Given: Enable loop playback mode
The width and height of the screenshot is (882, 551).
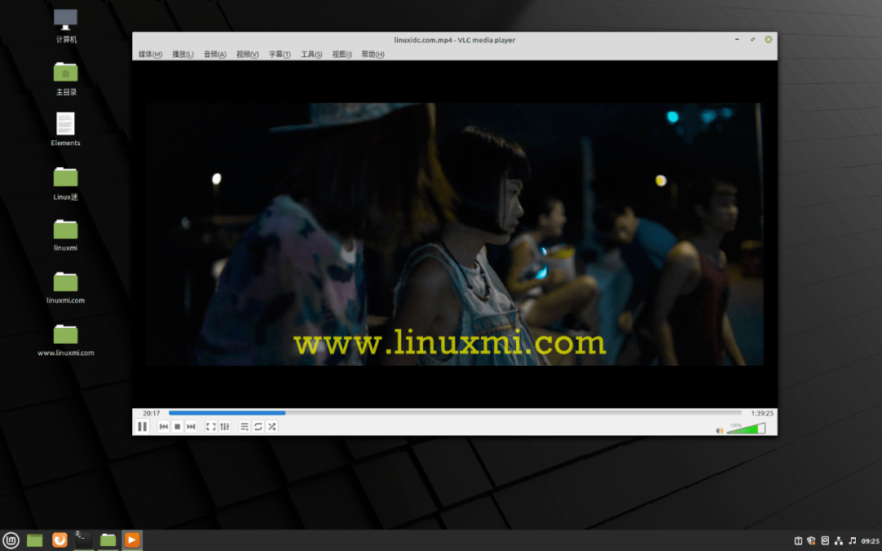Looking at the screenshot, I should point(259,426).
